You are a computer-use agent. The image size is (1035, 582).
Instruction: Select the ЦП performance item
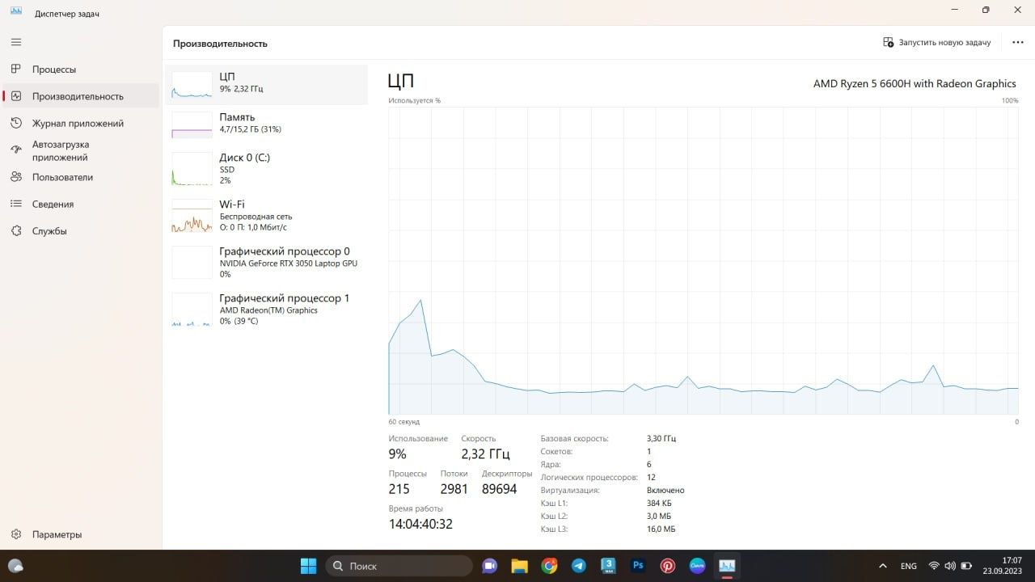click(x=267, y=84)
